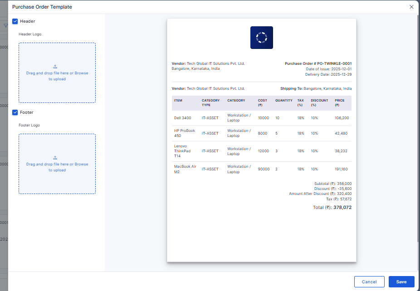The height and width of the screenshot is (291, 420).
Task: Click the QUANTITY column header in preview
Action: (283, 101)
